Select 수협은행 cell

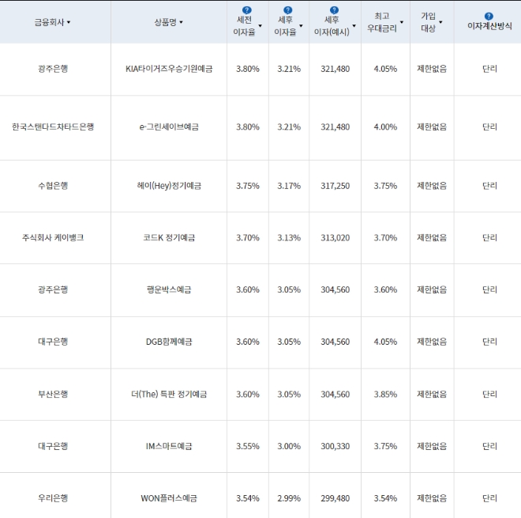point(53,185)
